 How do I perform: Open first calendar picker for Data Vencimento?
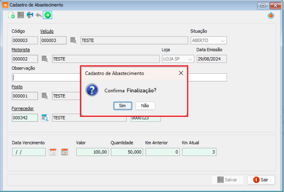click(x=53, y=152)
